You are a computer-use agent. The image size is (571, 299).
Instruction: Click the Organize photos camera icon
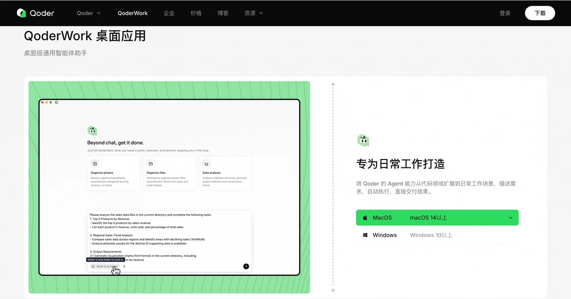(95, 164)
